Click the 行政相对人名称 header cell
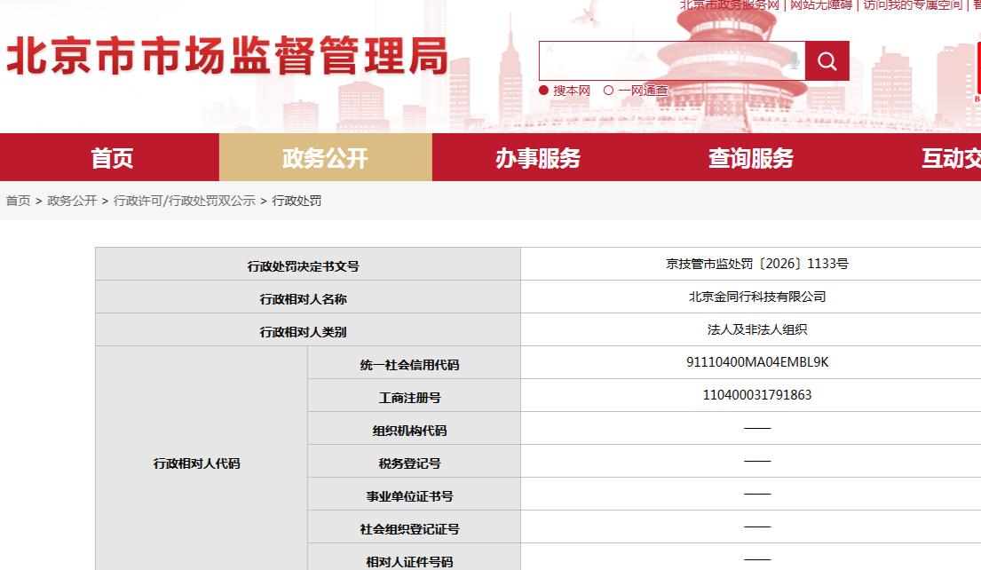Viewport: 981px width, 570px height. click(x=308, y=297)
